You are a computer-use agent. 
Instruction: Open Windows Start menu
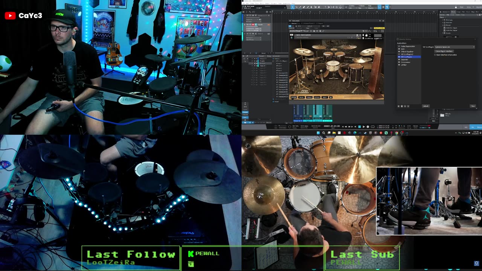click(x=318, y=133)
